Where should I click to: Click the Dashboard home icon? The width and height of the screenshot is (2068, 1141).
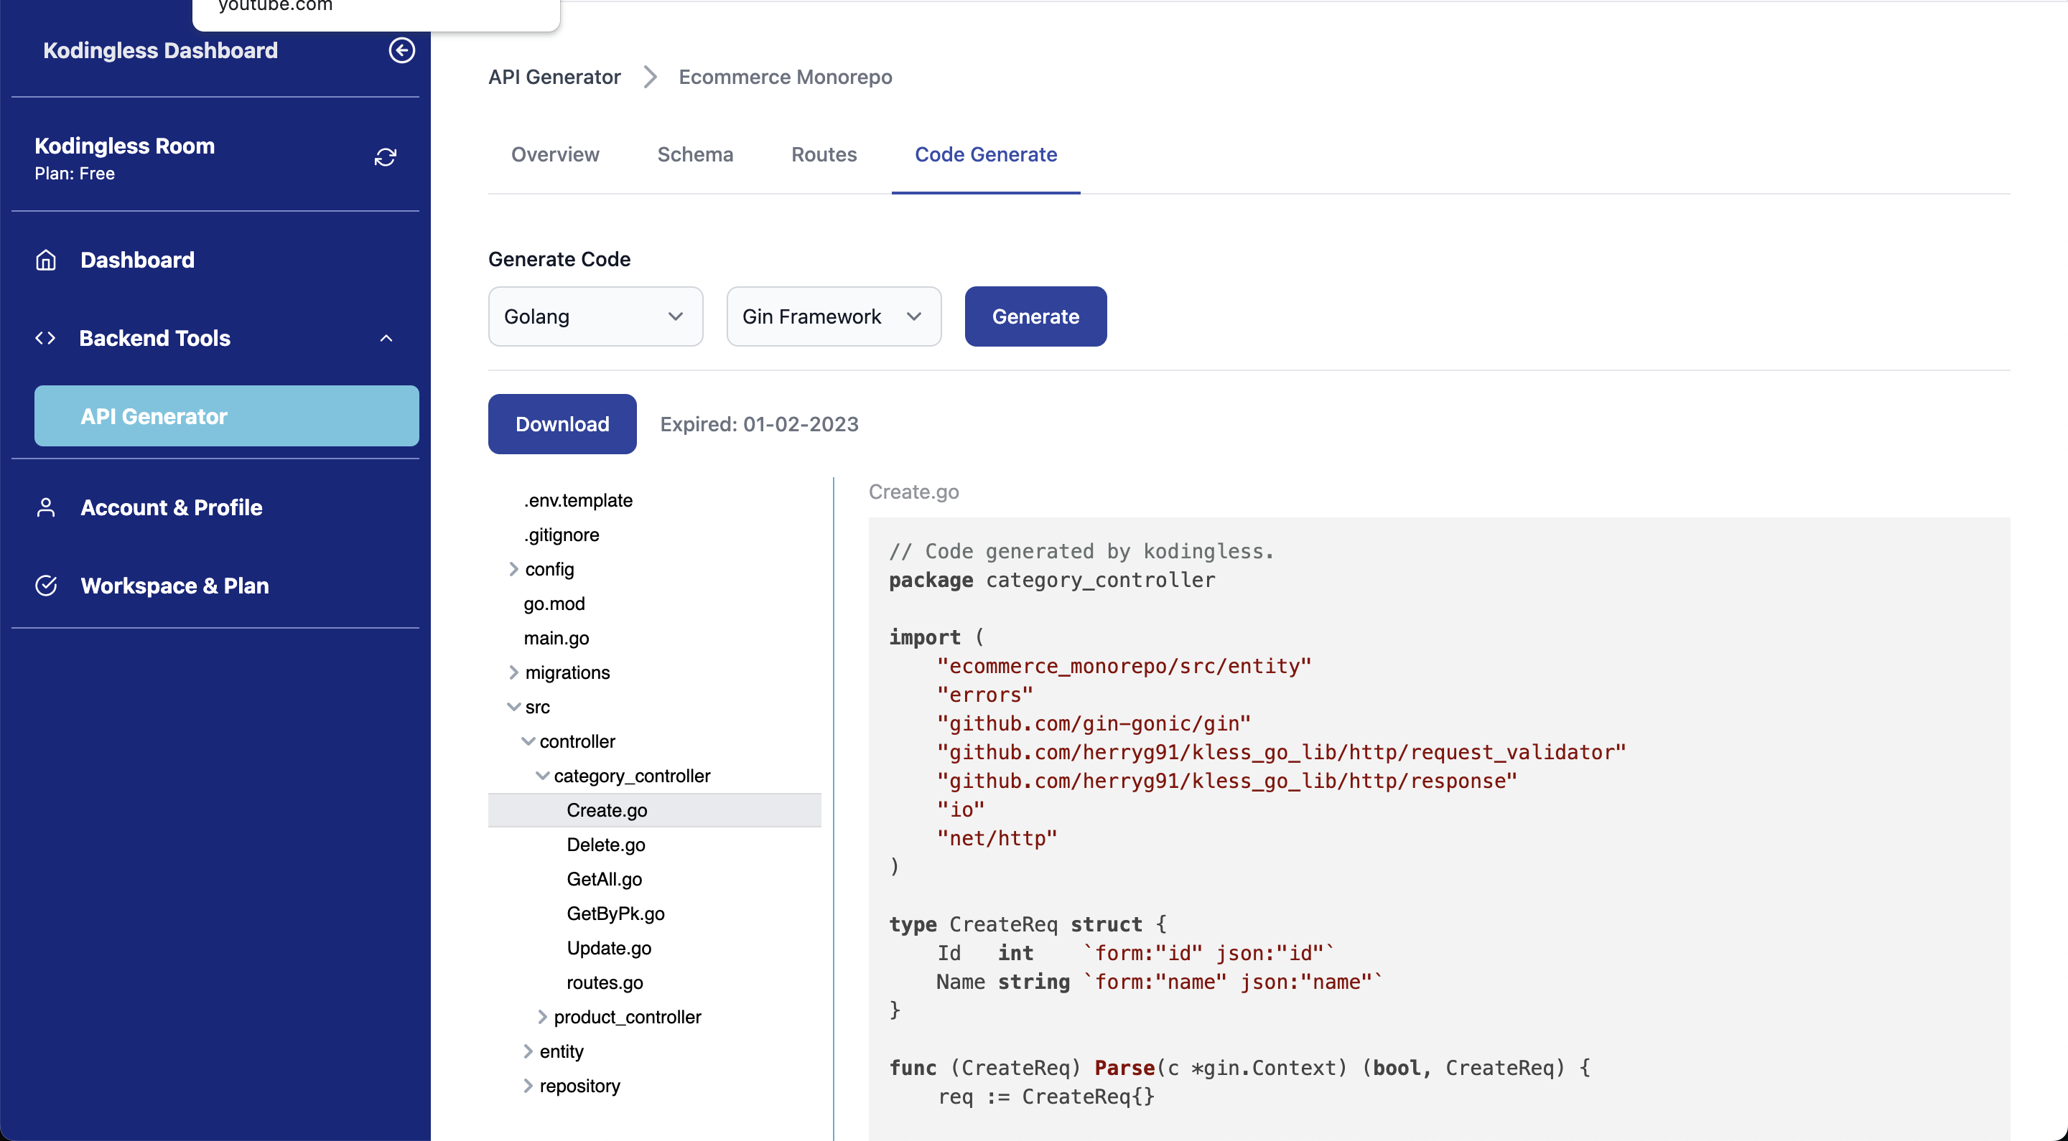pyautogui.click(x=46, y=260)
